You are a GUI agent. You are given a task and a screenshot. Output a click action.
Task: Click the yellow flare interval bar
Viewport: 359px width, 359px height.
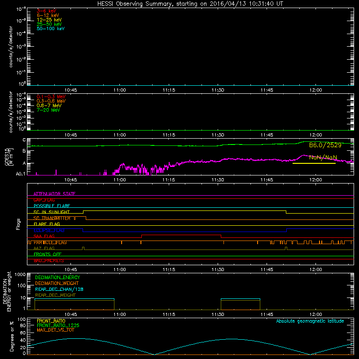coord(314,163)
